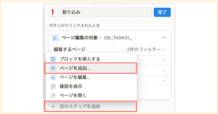Select 確認を表示 from the menu
The image size is (218, 114).
click(91, 86)
